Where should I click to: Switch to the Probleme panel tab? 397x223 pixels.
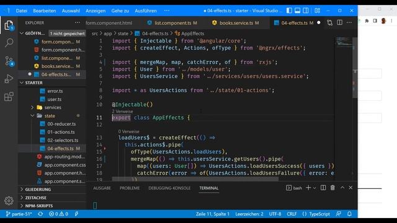pos(130,188)
